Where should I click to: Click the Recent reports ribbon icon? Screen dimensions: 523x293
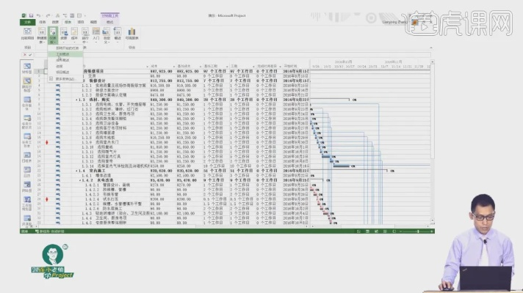118,34
